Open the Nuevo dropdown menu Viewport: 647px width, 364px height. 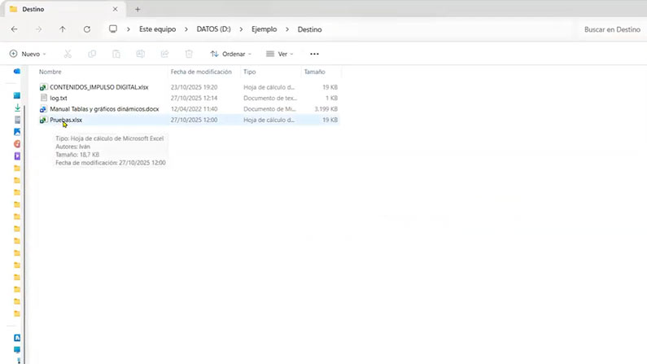(28, 54)
